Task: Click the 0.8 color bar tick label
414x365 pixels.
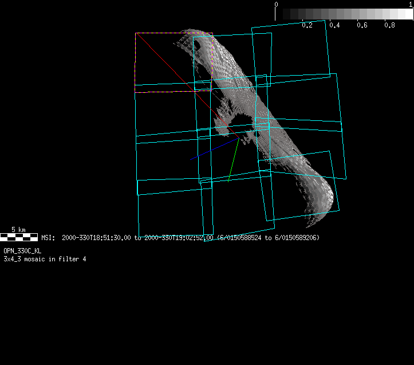Action: [389, 25]
